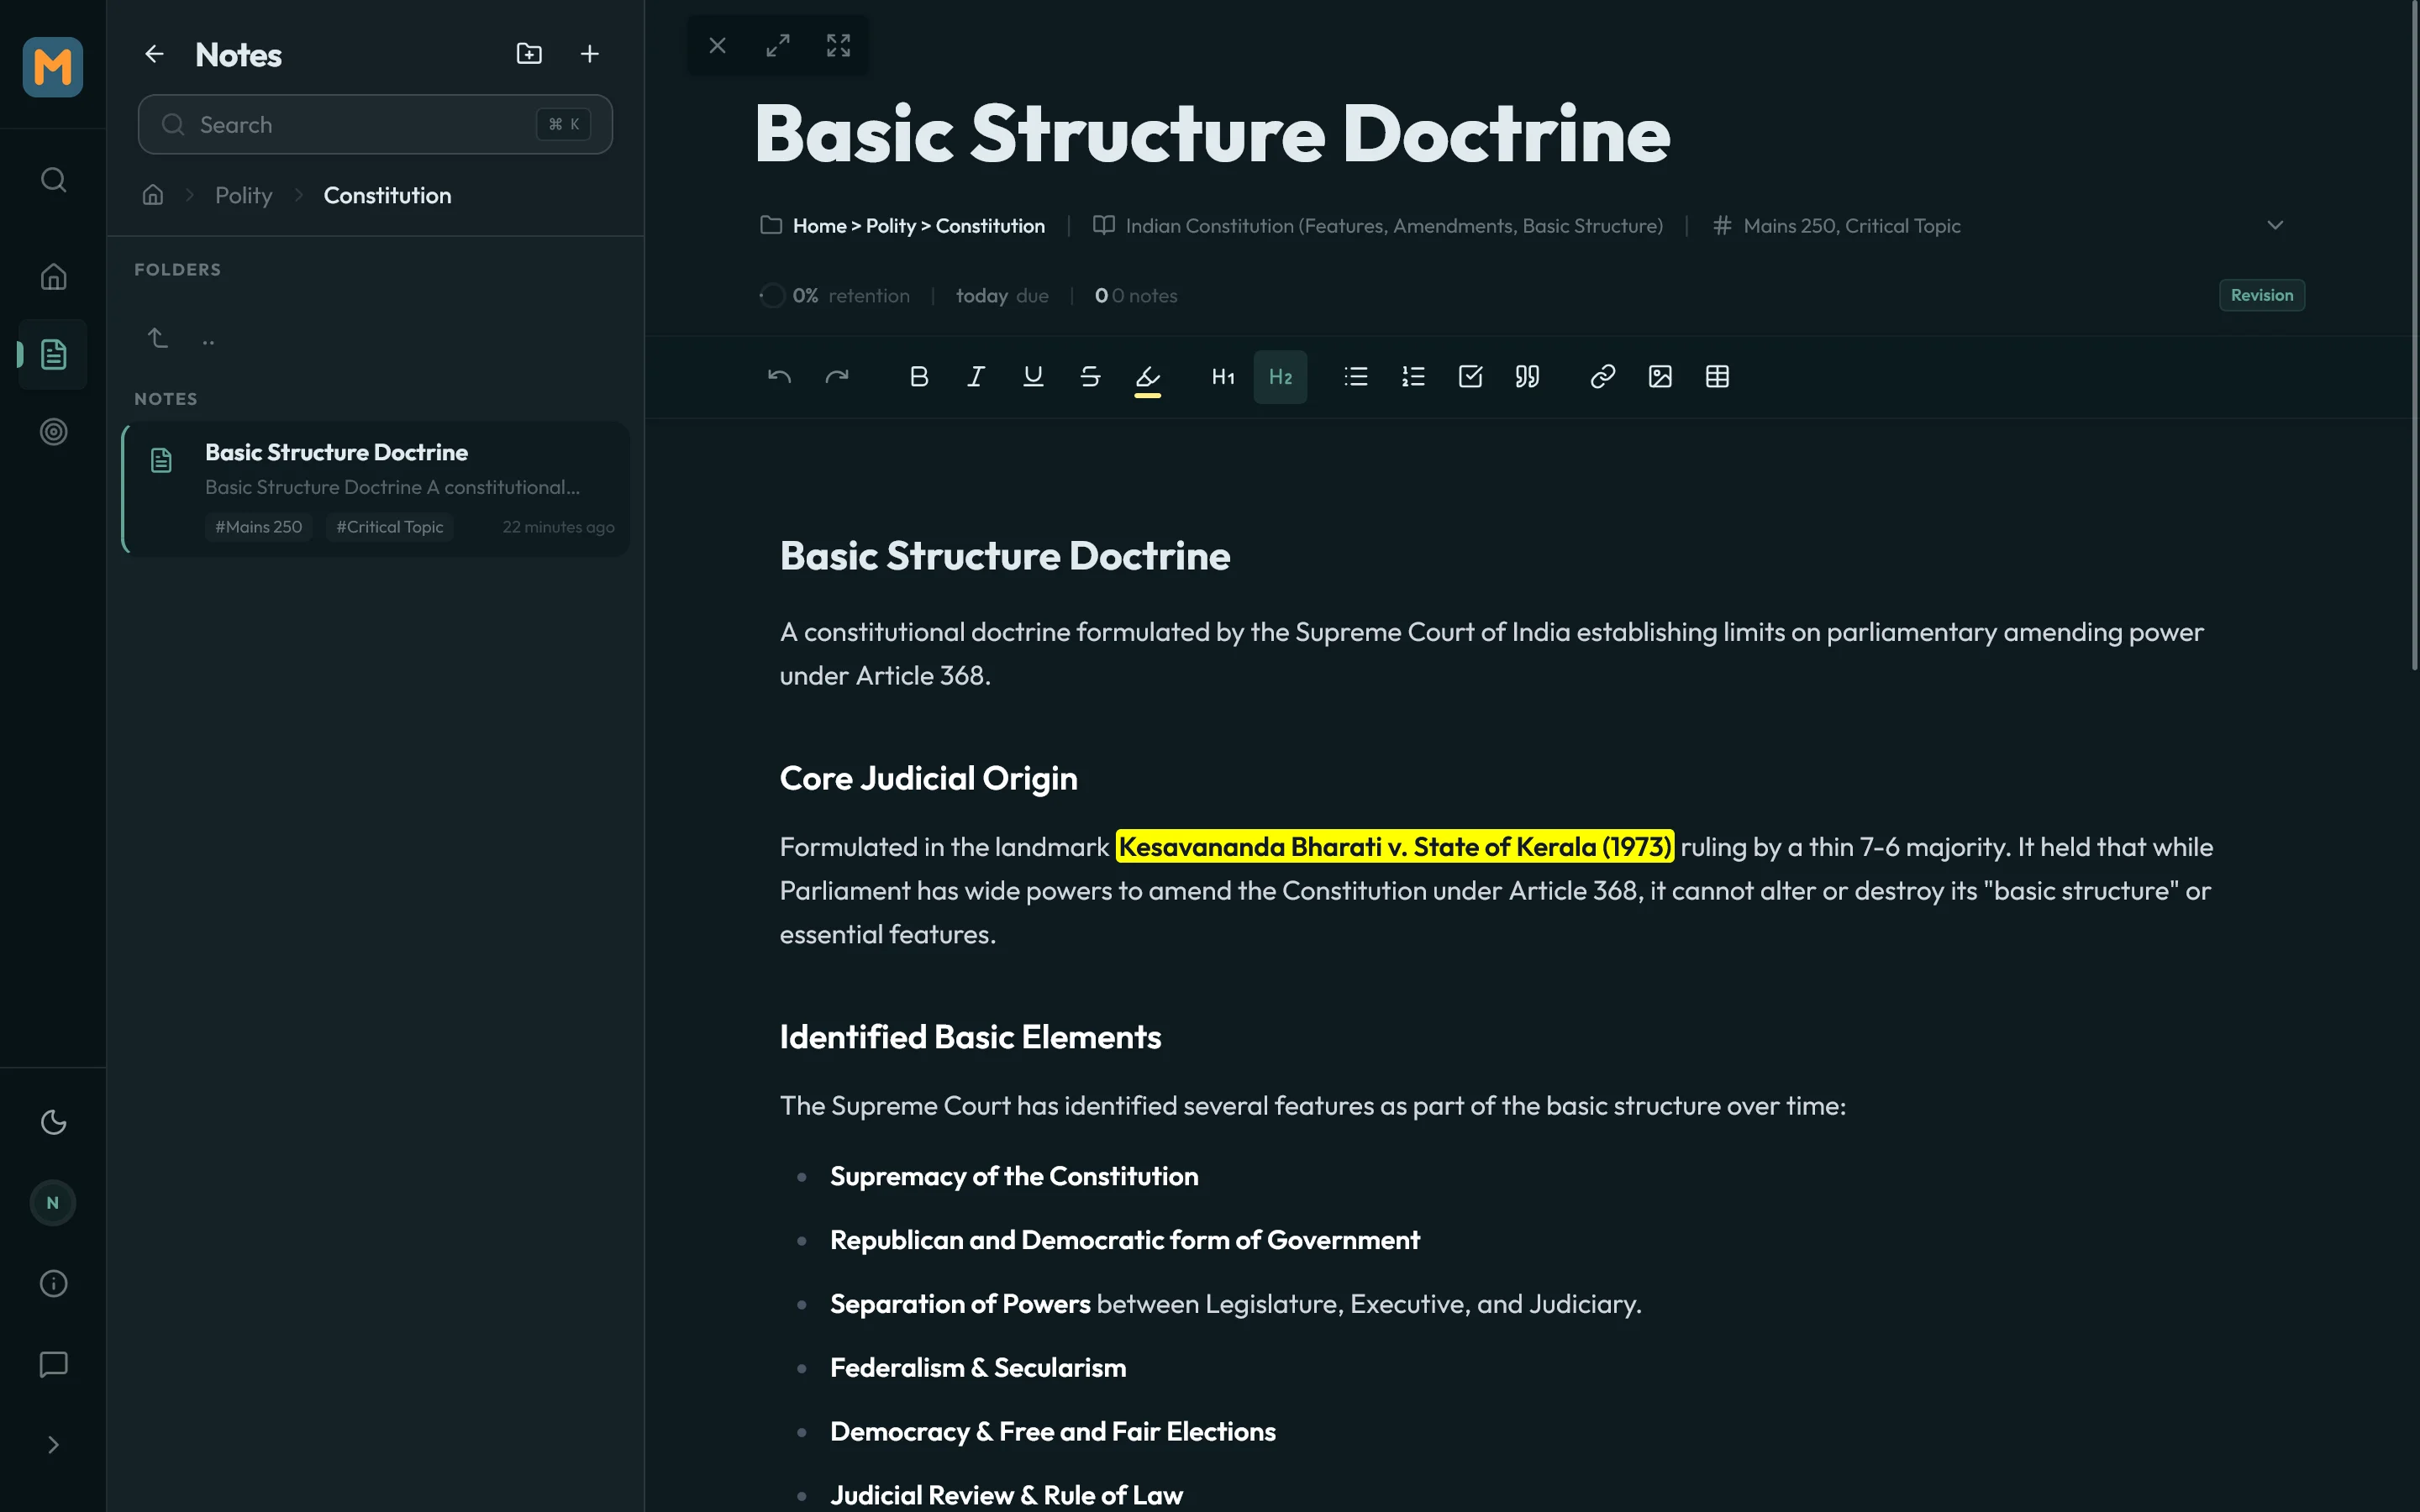Image resolution: width=2420 pixels, height=1512 pixels.
Task: Click the 0 notes count
Action: [1136, 296]
